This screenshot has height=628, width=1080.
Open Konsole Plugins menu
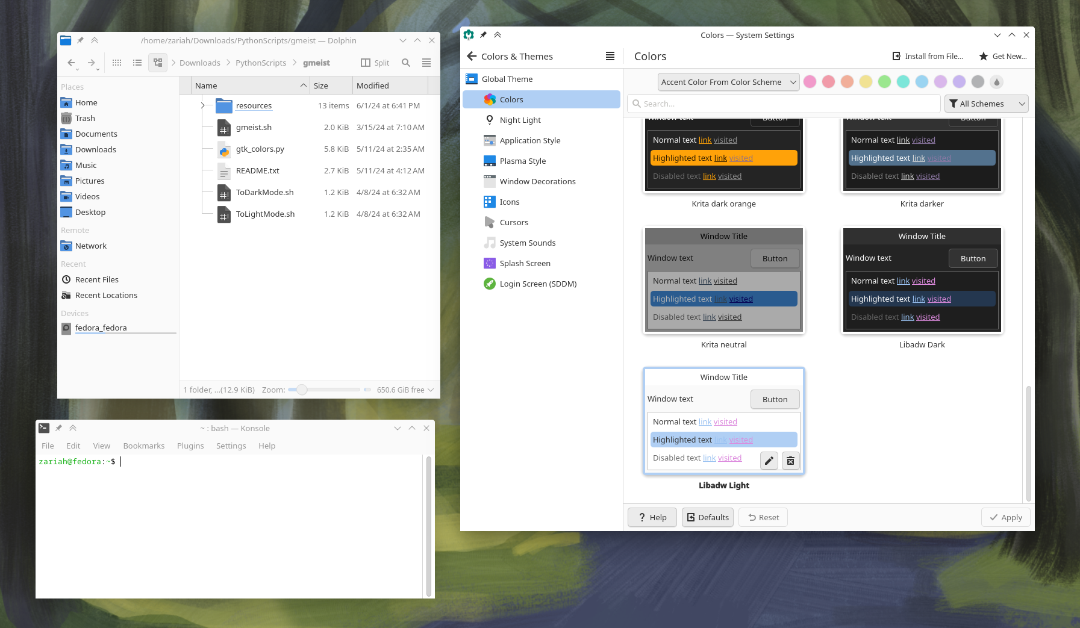pos(190,446)
